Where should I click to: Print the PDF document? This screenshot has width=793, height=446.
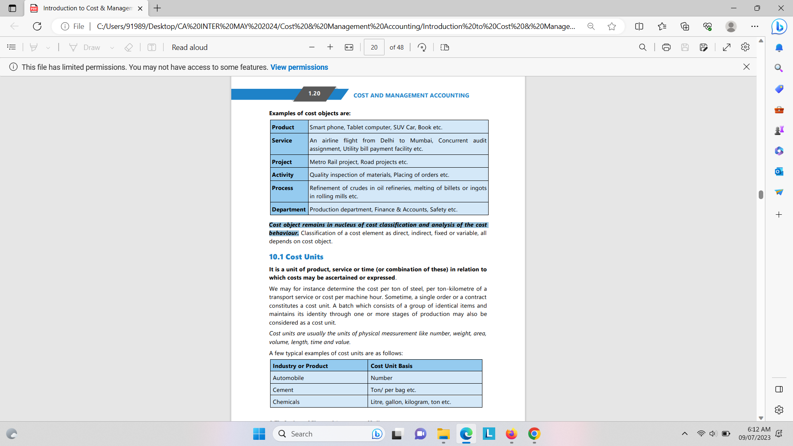coord(666,47)
